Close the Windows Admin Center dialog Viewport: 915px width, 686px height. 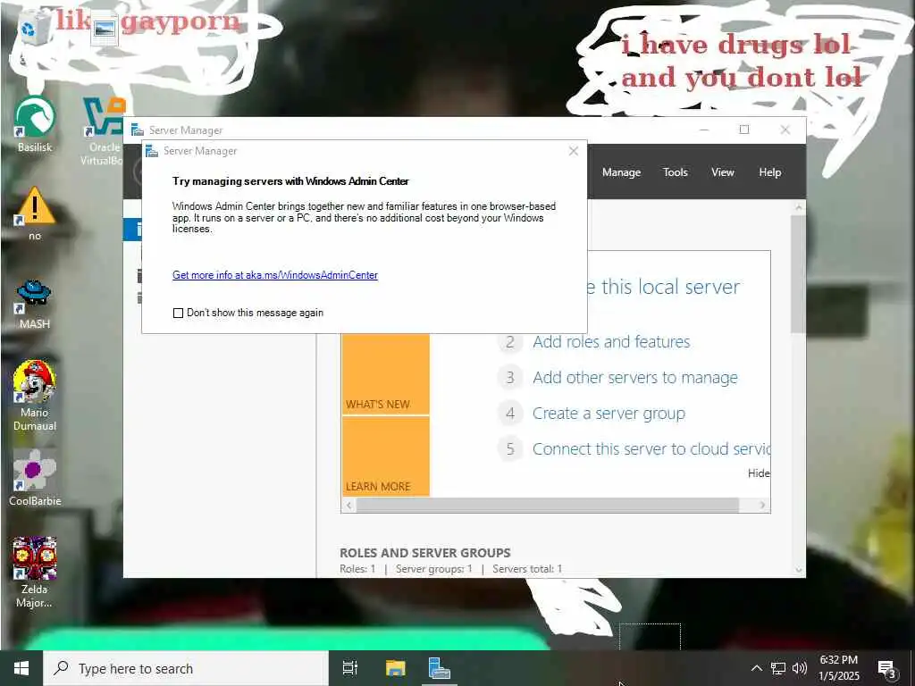[x=574, y=151]
